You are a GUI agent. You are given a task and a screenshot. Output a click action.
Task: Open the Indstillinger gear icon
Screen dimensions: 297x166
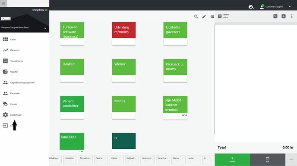[x=5, y=115]
